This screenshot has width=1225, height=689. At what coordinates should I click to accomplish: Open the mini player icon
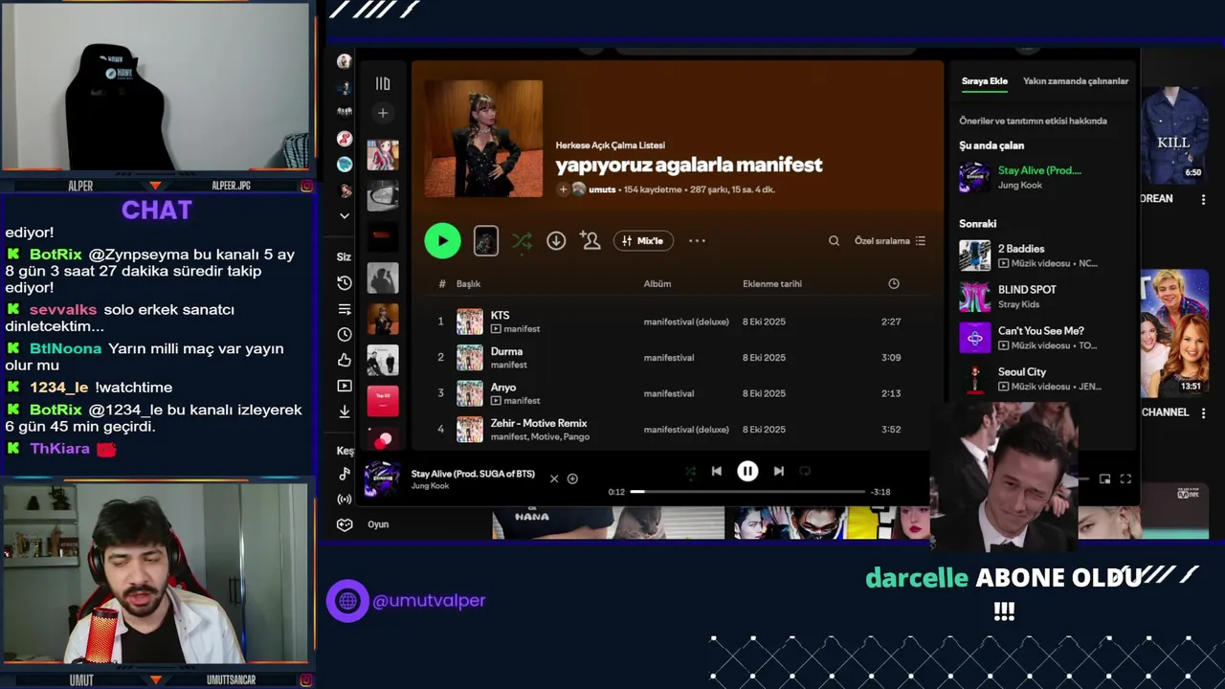1104,479
